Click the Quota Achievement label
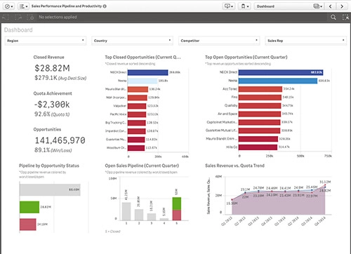Screen dimensions: 351x254 click(53, 93)
